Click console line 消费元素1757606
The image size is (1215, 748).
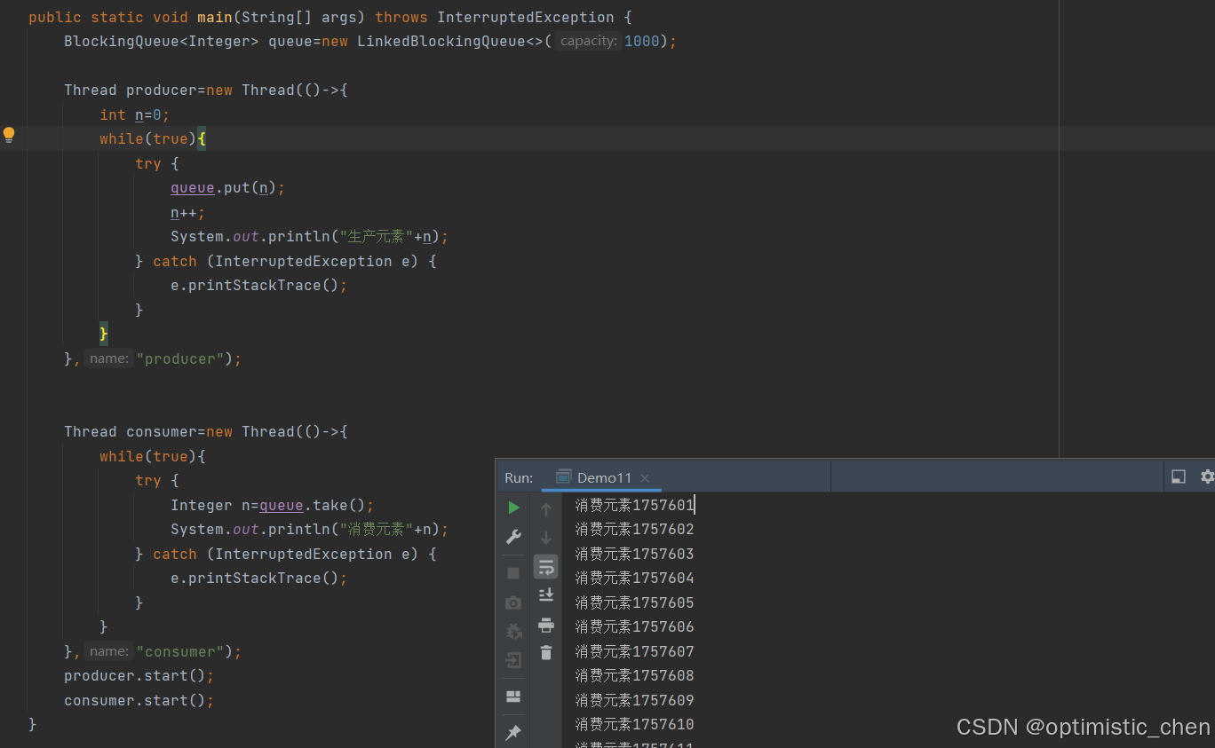point(634,626)
